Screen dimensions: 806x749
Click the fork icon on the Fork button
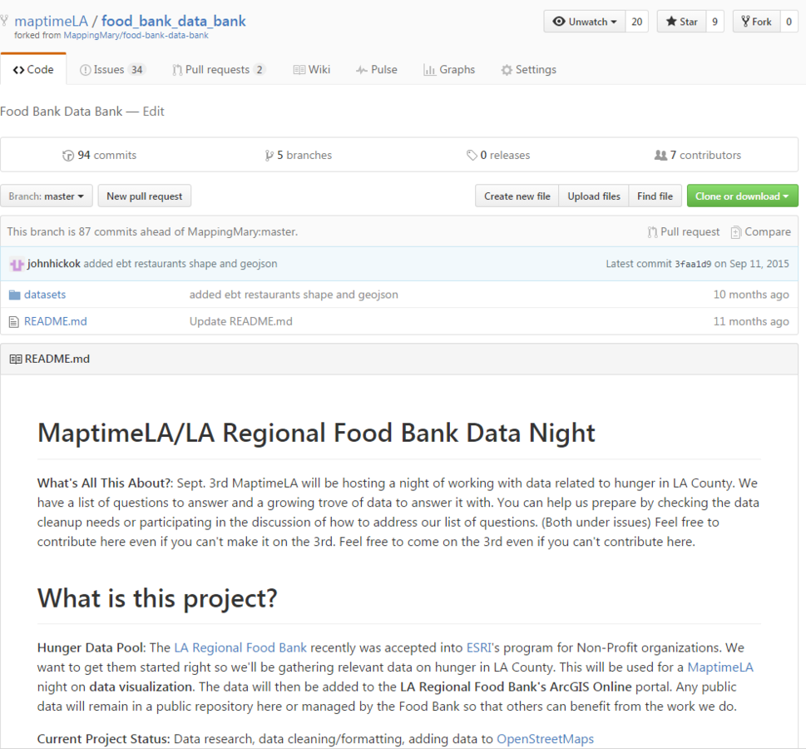pyautogui.click(x=745, y=22)
